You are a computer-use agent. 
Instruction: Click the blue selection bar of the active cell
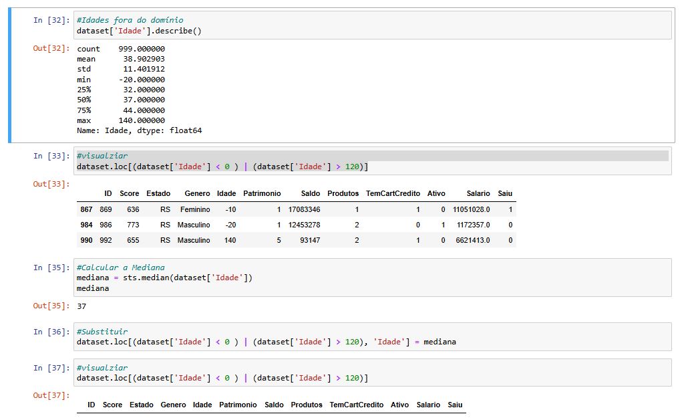pos(10,76)
